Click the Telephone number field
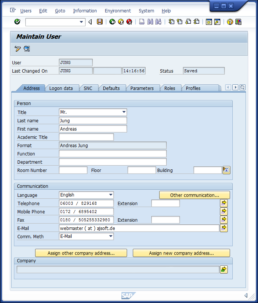This screenshot has height=303, width=258. (x=86, y=203)
